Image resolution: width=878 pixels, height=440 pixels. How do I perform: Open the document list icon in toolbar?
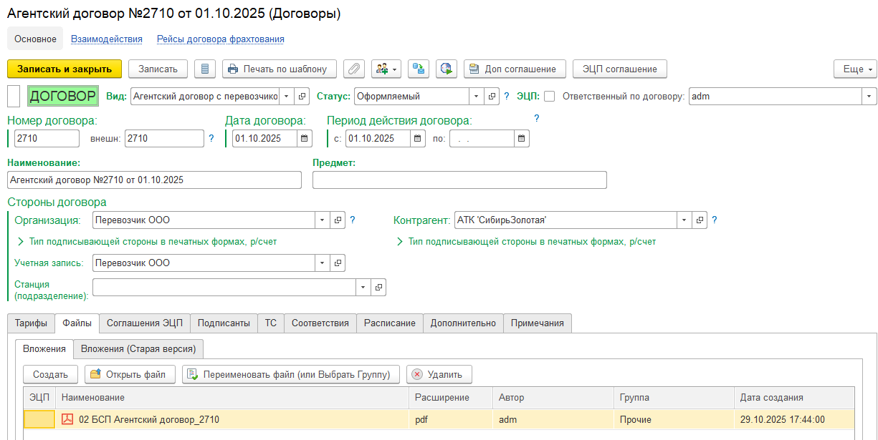coord(206,69)
